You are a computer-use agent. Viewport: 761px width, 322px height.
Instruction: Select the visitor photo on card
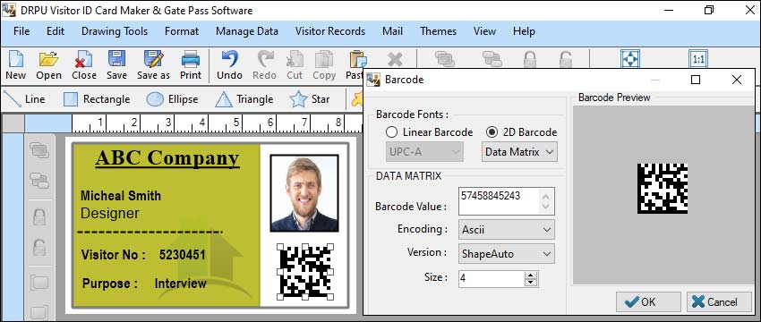[304, 193]
